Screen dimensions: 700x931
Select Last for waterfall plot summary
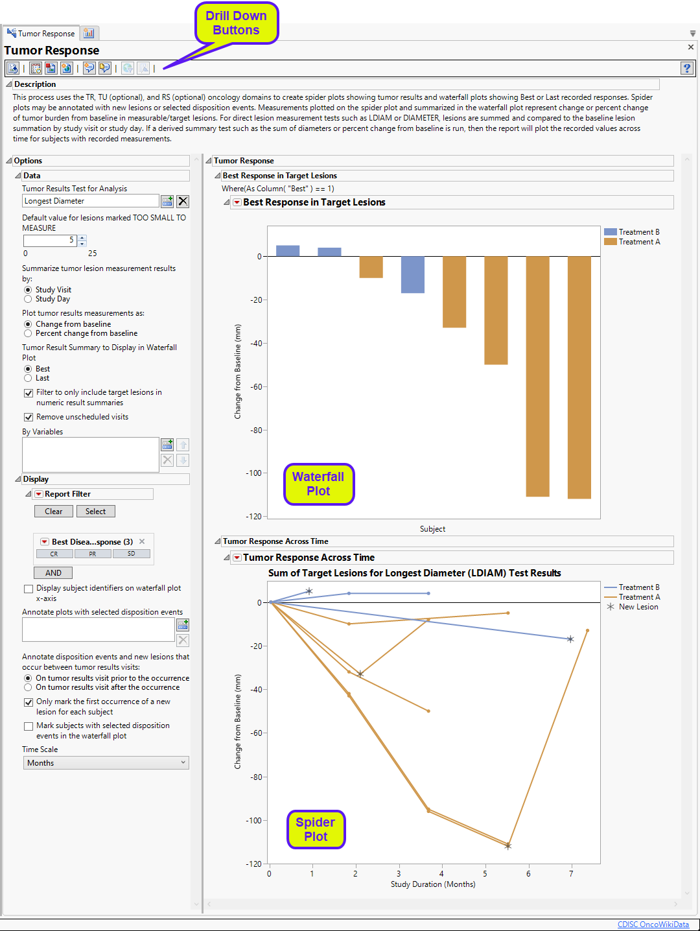tap(28, 378)
